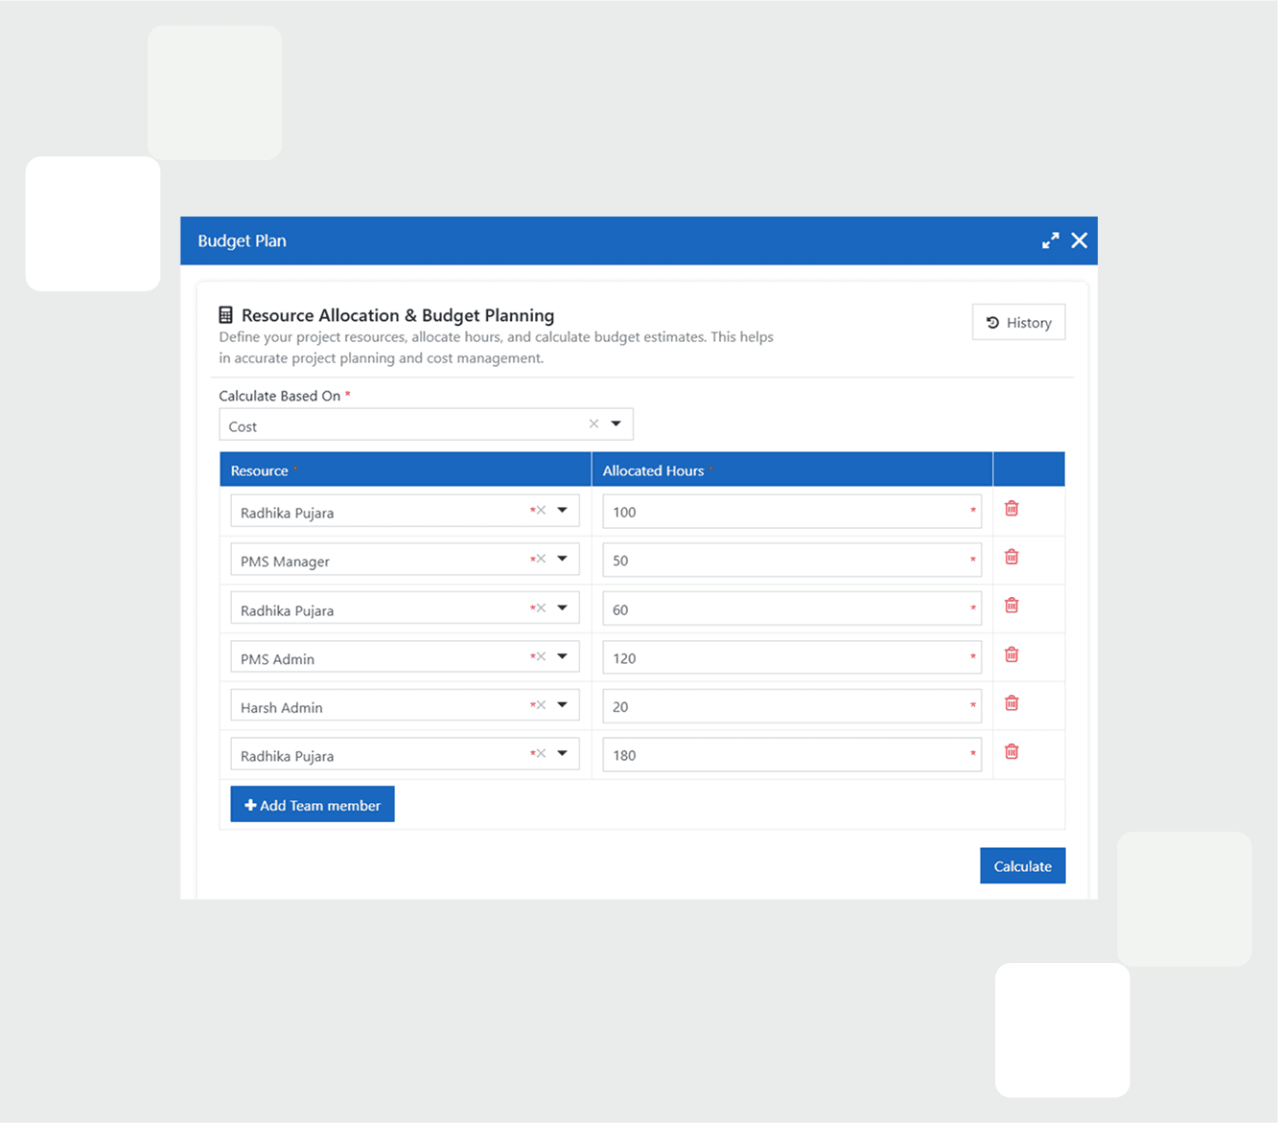
Task: Delete the PMS Admin resource row
Action: click(x=1011, y=654)
